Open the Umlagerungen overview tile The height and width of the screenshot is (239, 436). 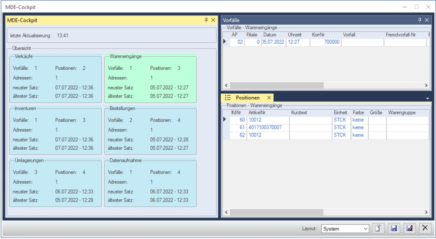(x=55, y=183)
